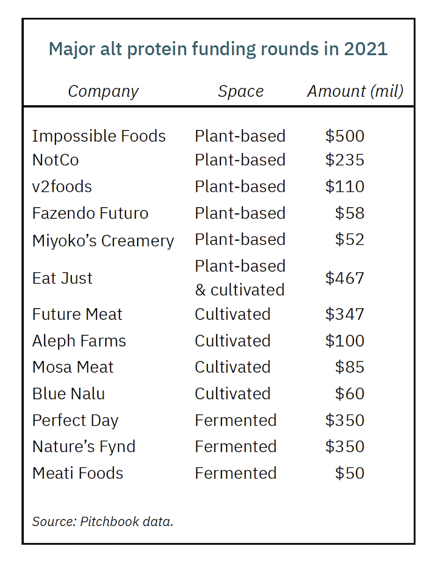The image size is (431, 563).
Task: Click the table title about alt protein funding
Action: (x=218, y=49)
